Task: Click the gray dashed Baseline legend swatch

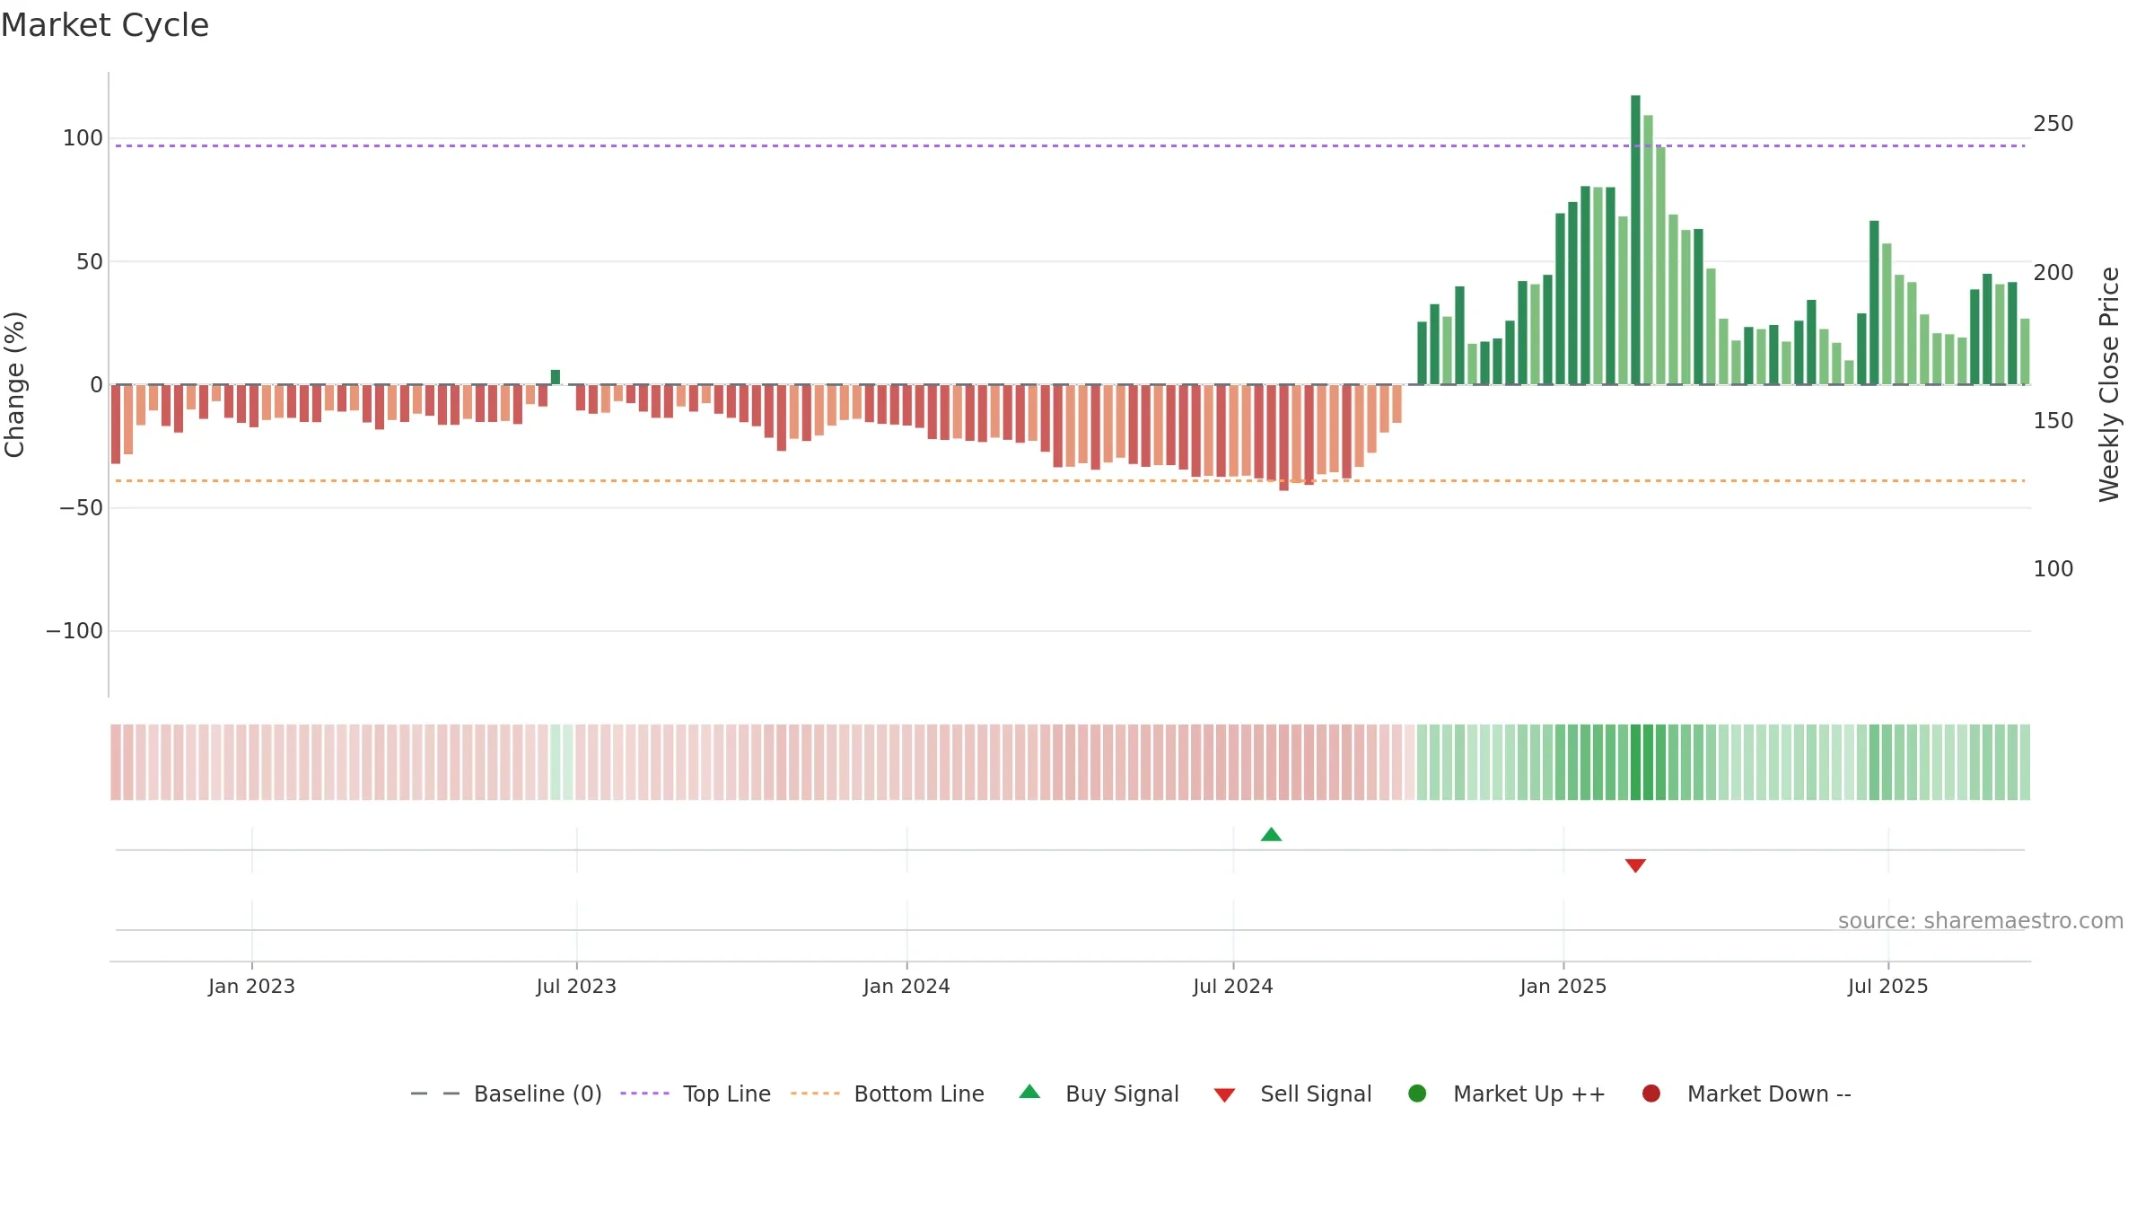Action: (434, 1093)
